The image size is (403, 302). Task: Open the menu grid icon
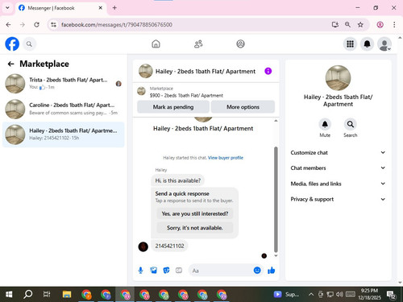click(350, 43)
